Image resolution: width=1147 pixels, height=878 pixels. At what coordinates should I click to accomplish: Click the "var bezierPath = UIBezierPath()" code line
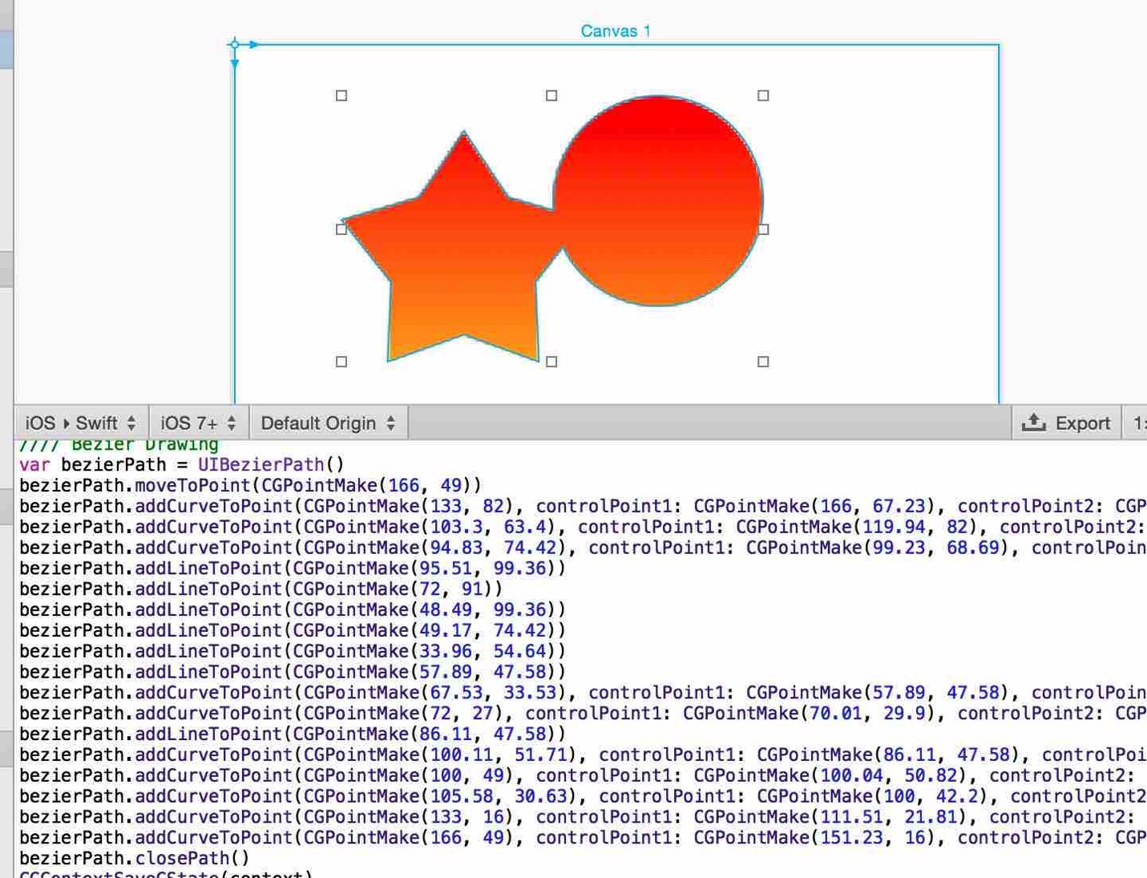click(x=182, y=465)
